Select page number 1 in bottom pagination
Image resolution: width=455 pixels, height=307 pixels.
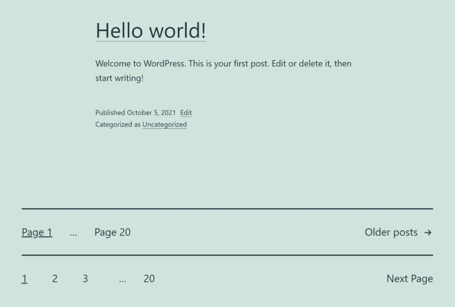click(x=24, y=279)
